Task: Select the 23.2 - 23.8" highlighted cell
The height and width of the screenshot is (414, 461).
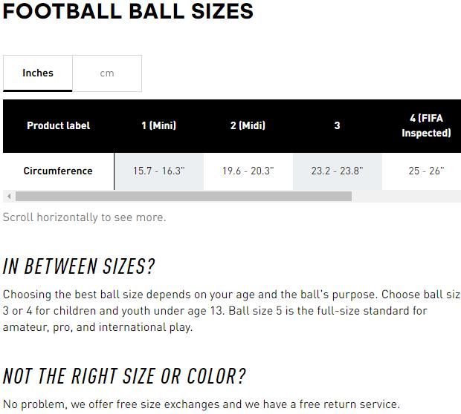Action: click(337, 171)
